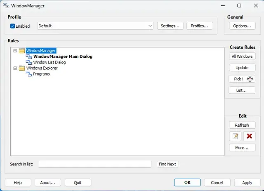The width and height of the screenshot is (264, 191).
Task: Click the target crosshair Pick icon
Action: pos(250,79)
